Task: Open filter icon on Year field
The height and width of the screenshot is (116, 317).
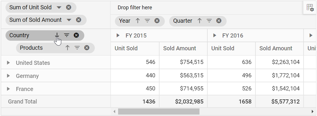Action: click(147, 21)
